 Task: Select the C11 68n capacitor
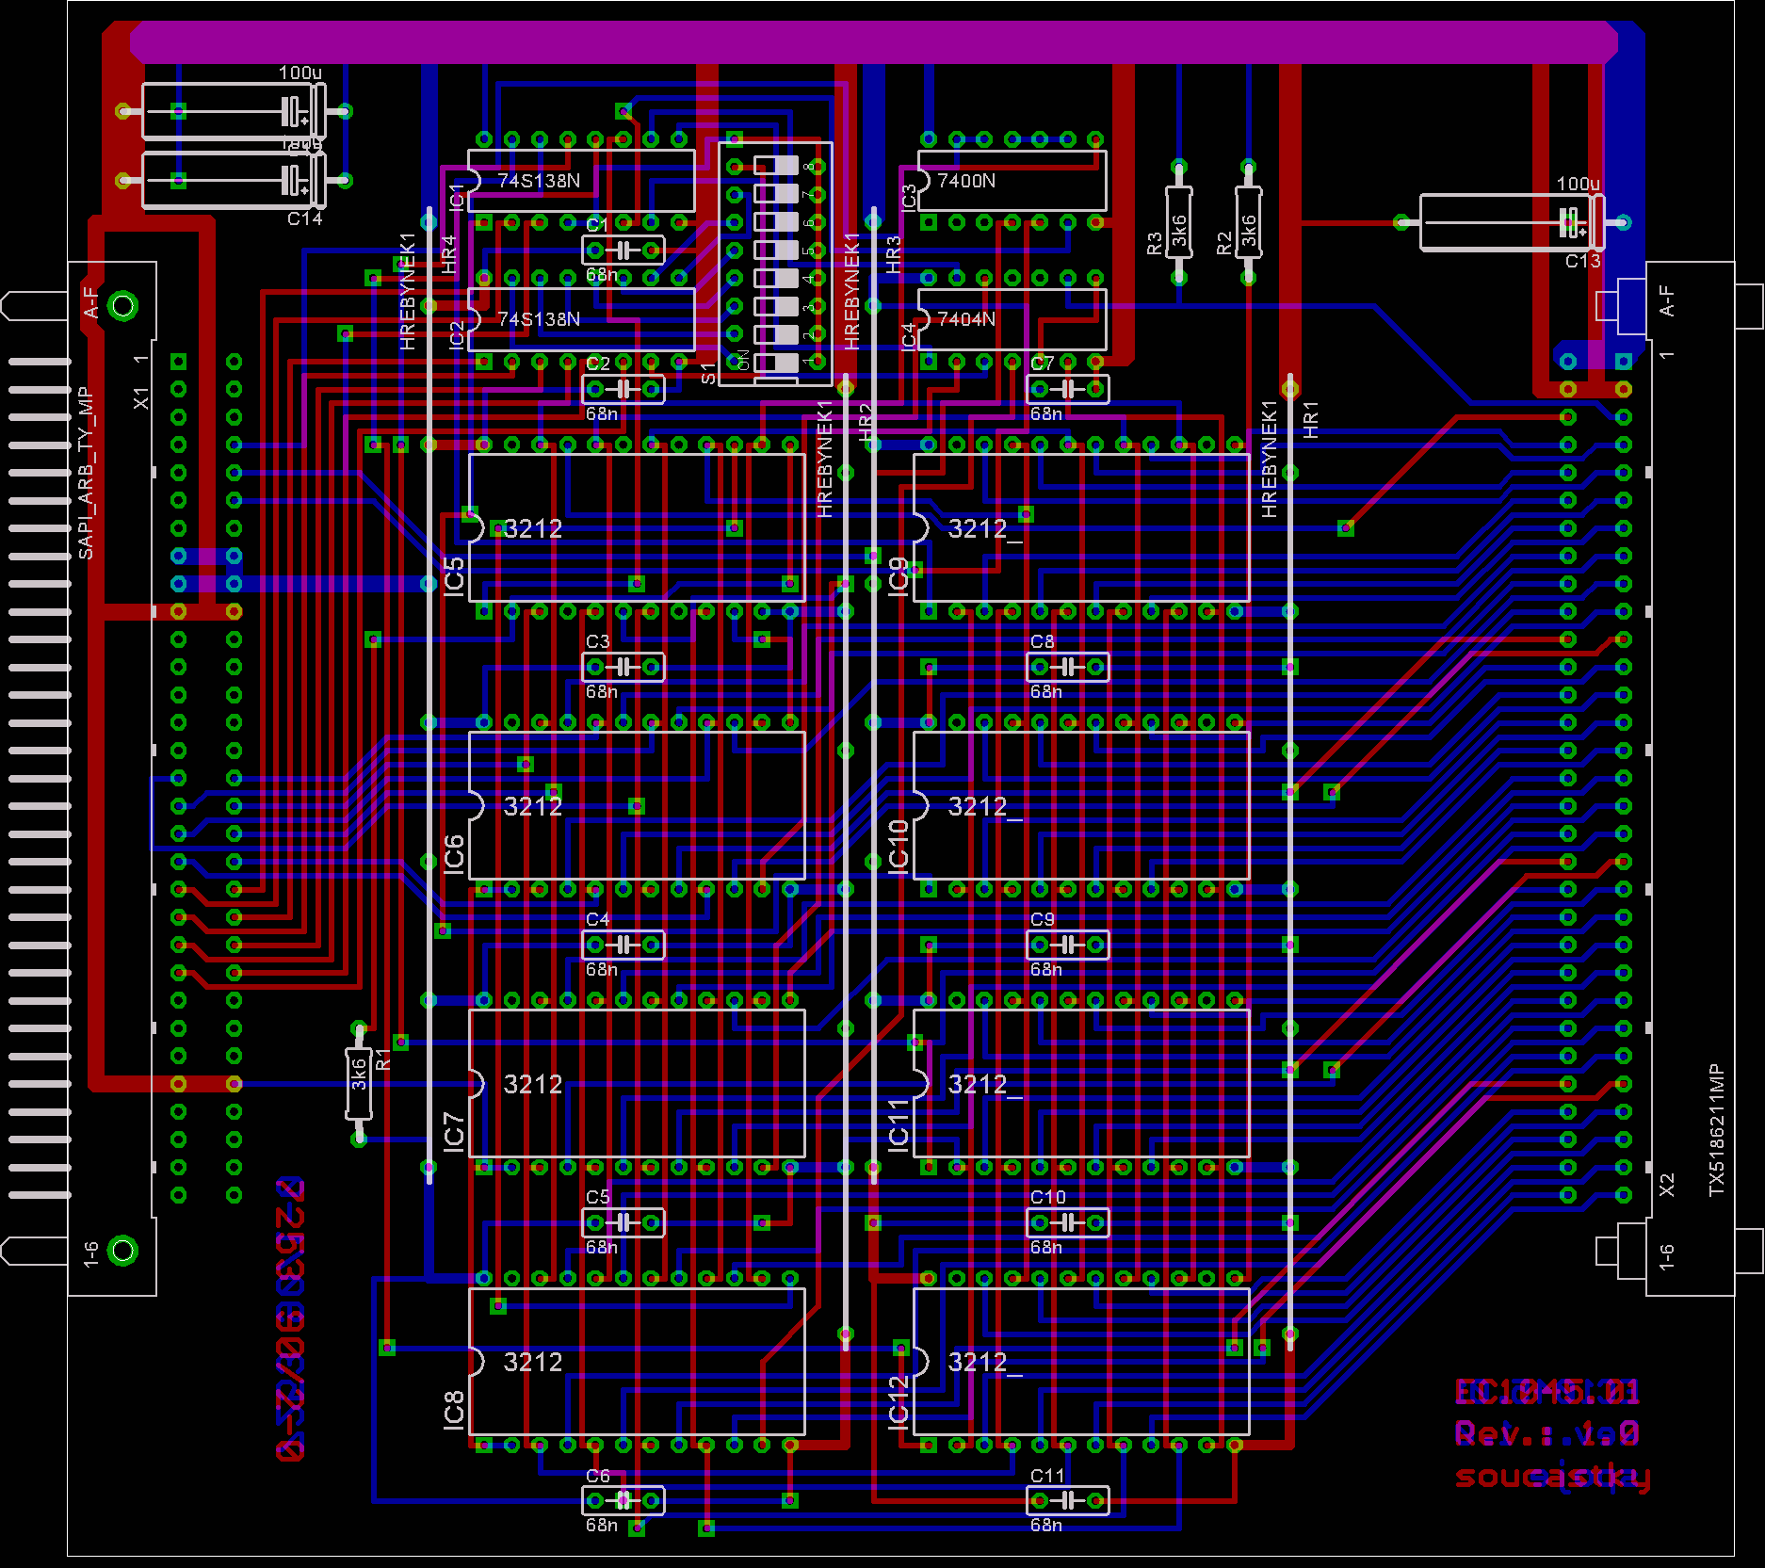coord(1067,1500)
